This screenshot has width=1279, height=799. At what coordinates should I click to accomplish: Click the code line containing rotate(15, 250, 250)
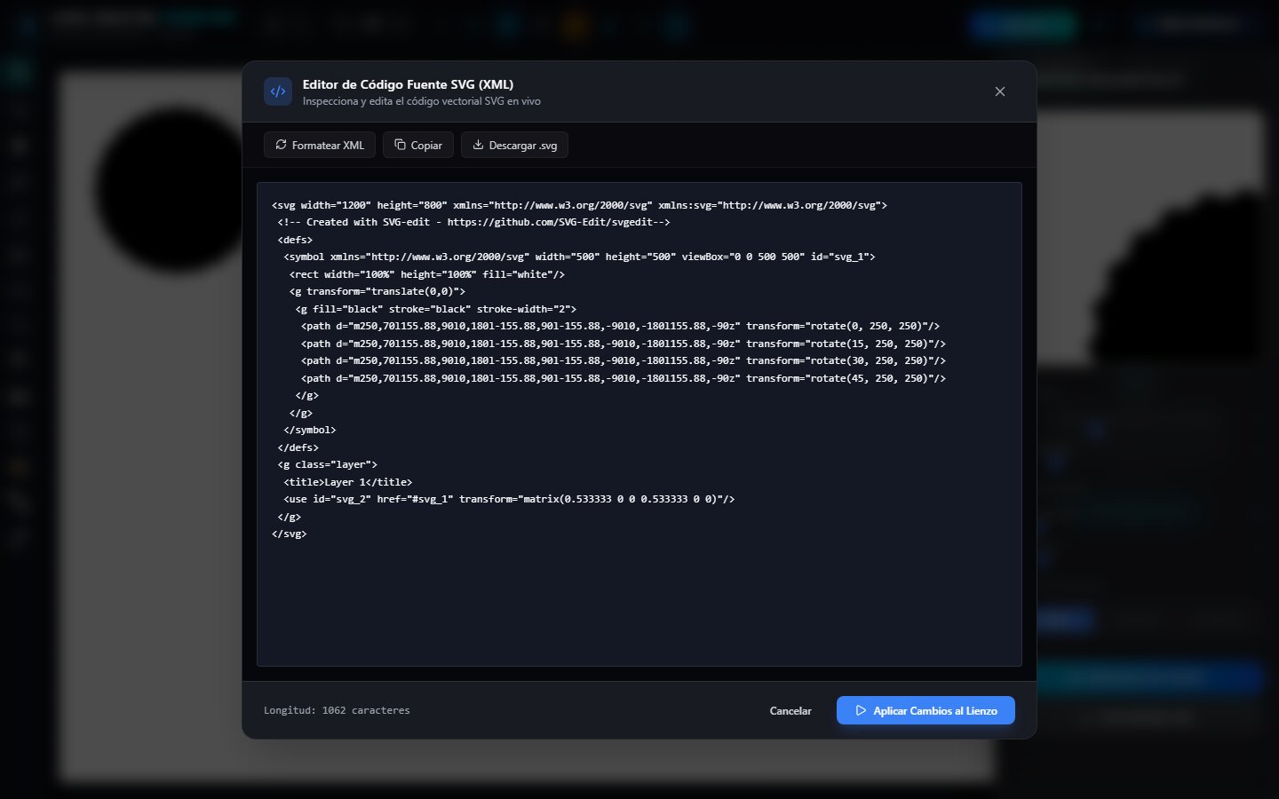pos(624,344)
